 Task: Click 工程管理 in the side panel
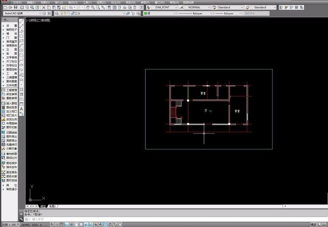click(x=10, y=90)
